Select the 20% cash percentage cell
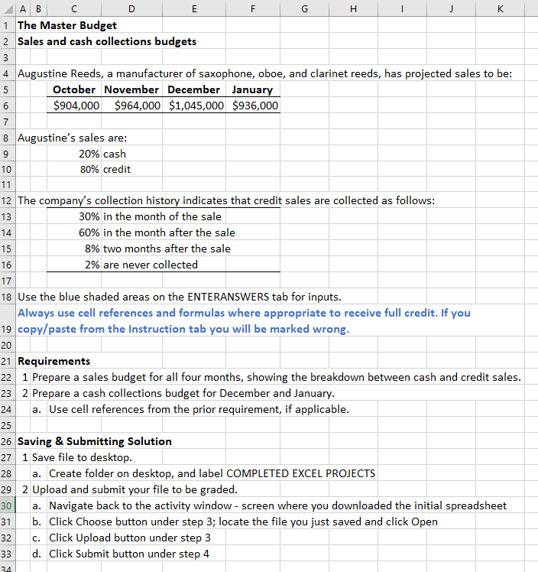 pyautogui.click(x=74, y=154)
